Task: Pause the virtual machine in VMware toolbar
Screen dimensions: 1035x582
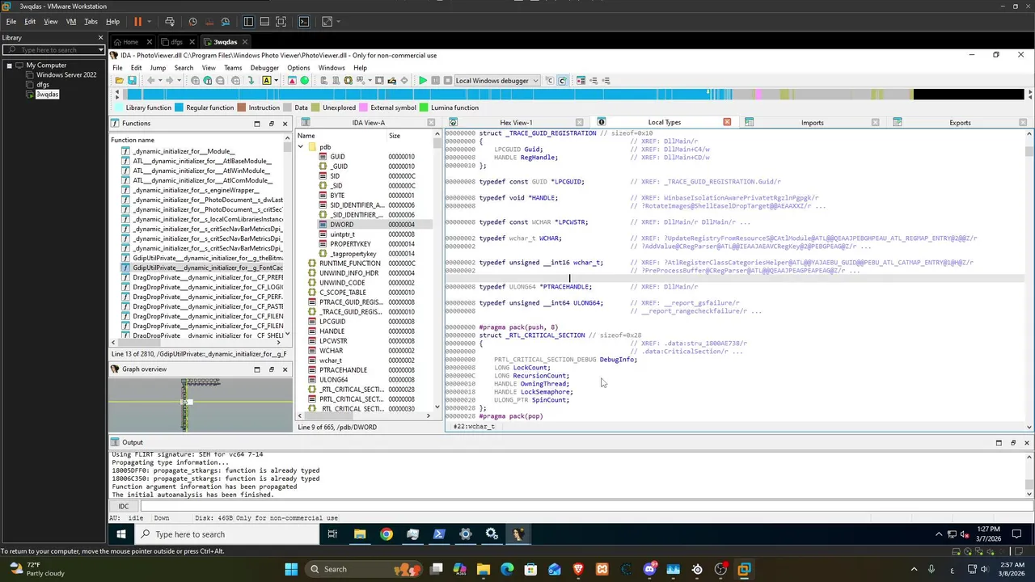Action: coord(137,22)
